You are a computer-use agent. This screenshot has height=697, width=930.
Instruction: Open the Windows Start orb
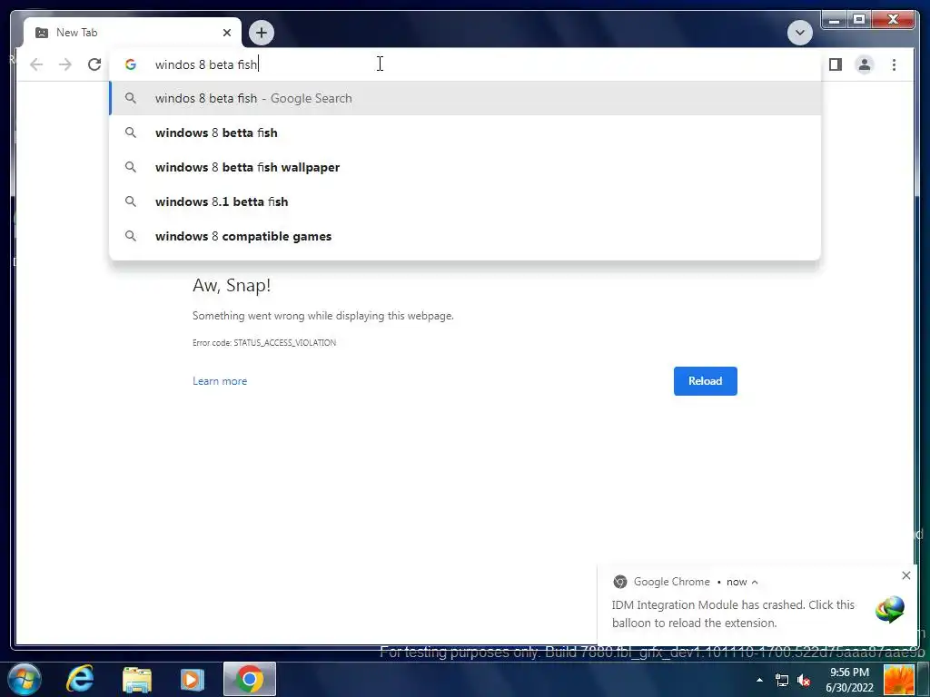coord(25,679)
